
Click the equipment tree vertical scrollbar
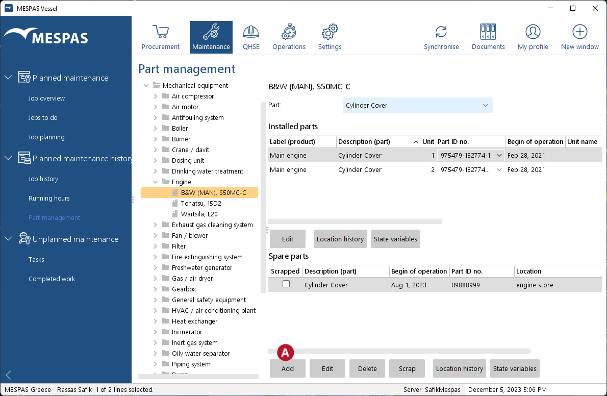tap(263, 197)
